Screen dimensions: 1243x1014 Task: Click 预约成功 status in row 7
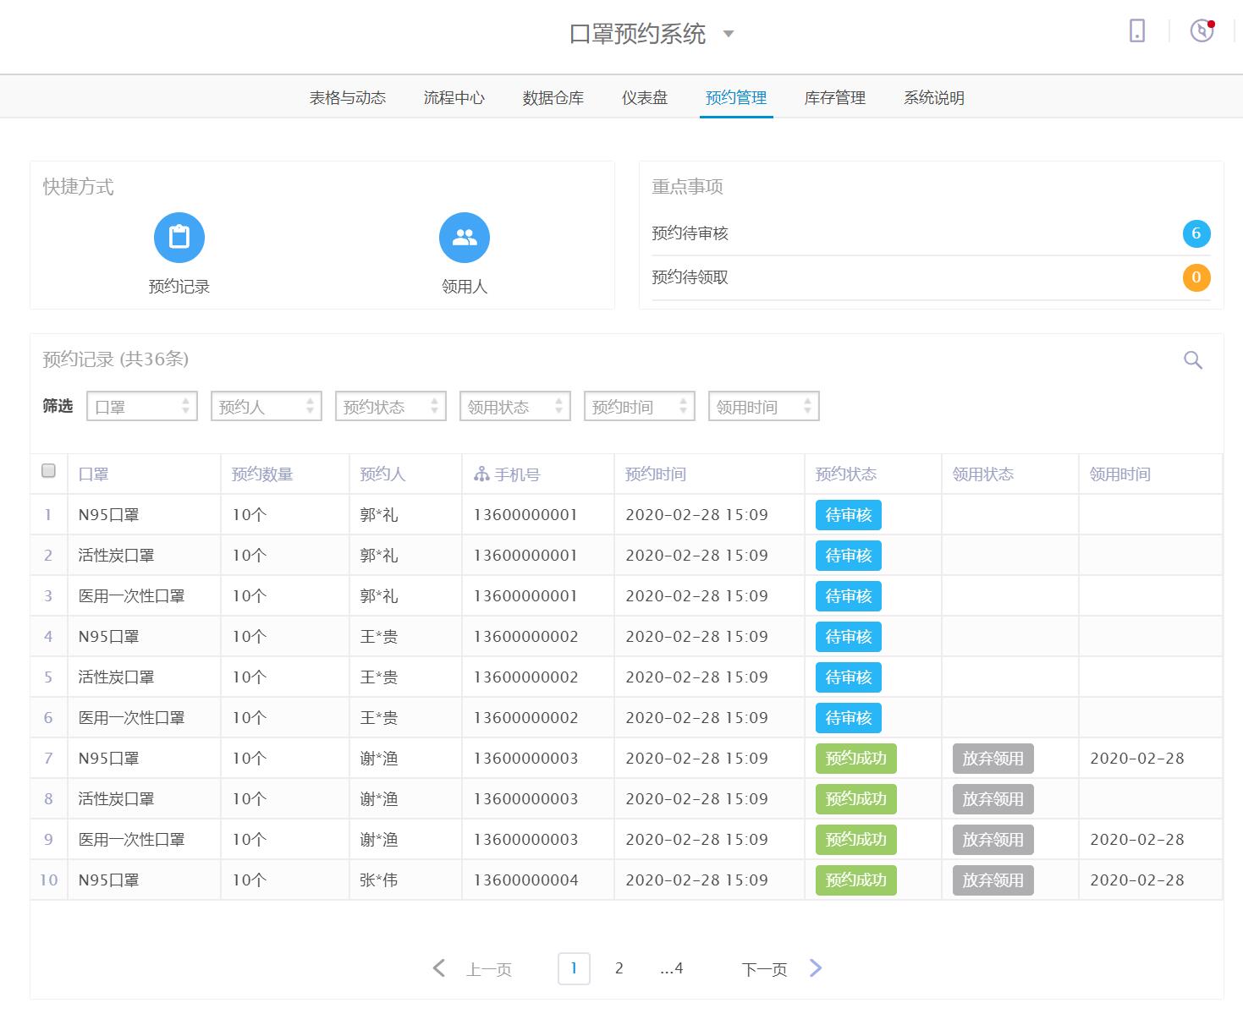tap(856, 759)
